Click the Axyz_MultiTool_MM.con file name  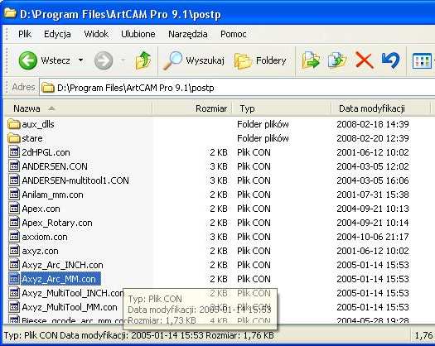(70, 307)
